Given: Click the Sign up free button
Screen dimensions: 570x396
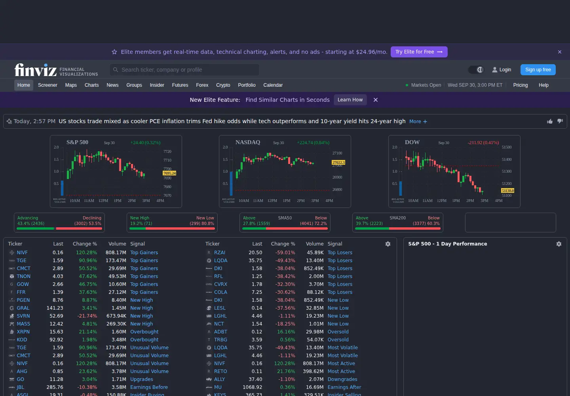Looking at the screenshot, I should tap(538, 70).
